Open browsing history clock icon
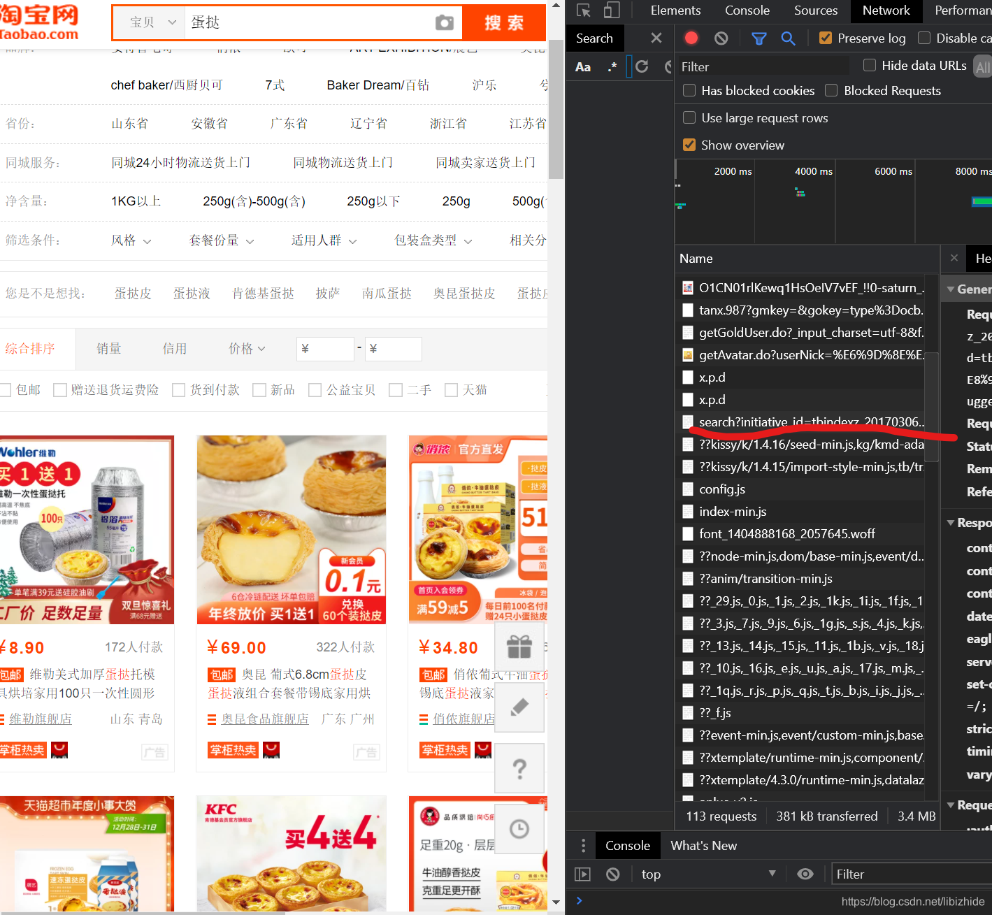Viewport: 992px width, 915px height. [x=519, y=829]
